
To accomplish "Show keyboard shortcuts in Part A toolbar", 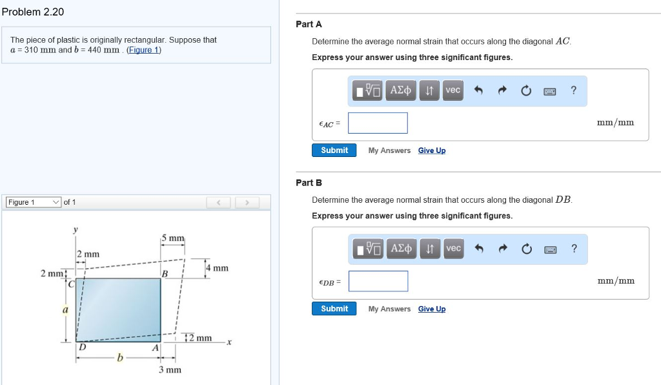I will [550, 90].
